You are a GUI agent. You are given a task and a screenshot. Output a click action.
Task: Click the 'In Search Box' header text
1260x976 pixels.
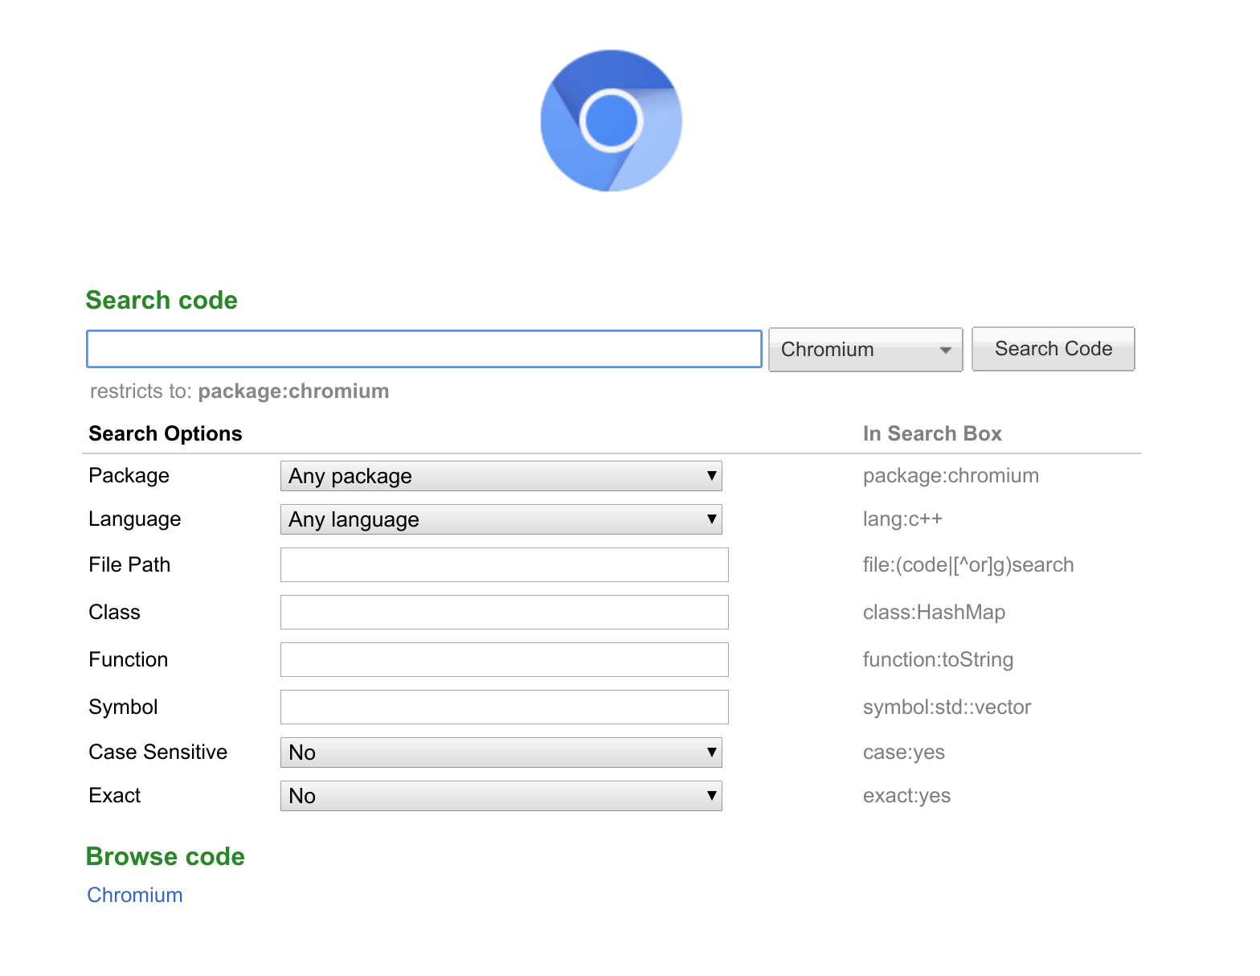pyautogui.click(x=932, y=433)
